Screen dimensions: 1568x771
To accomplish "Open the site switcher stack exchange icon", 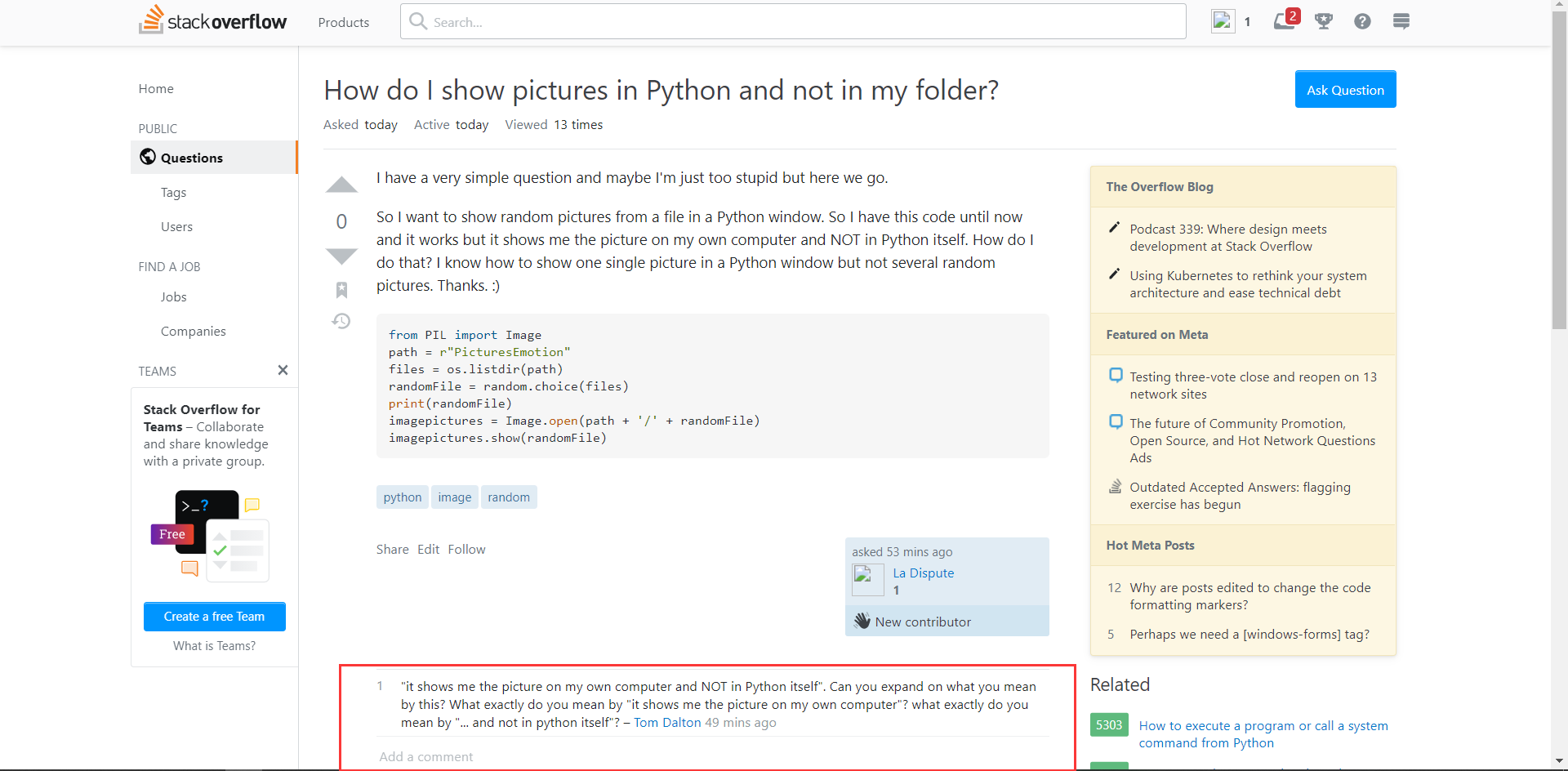I will pos(1401,21).
